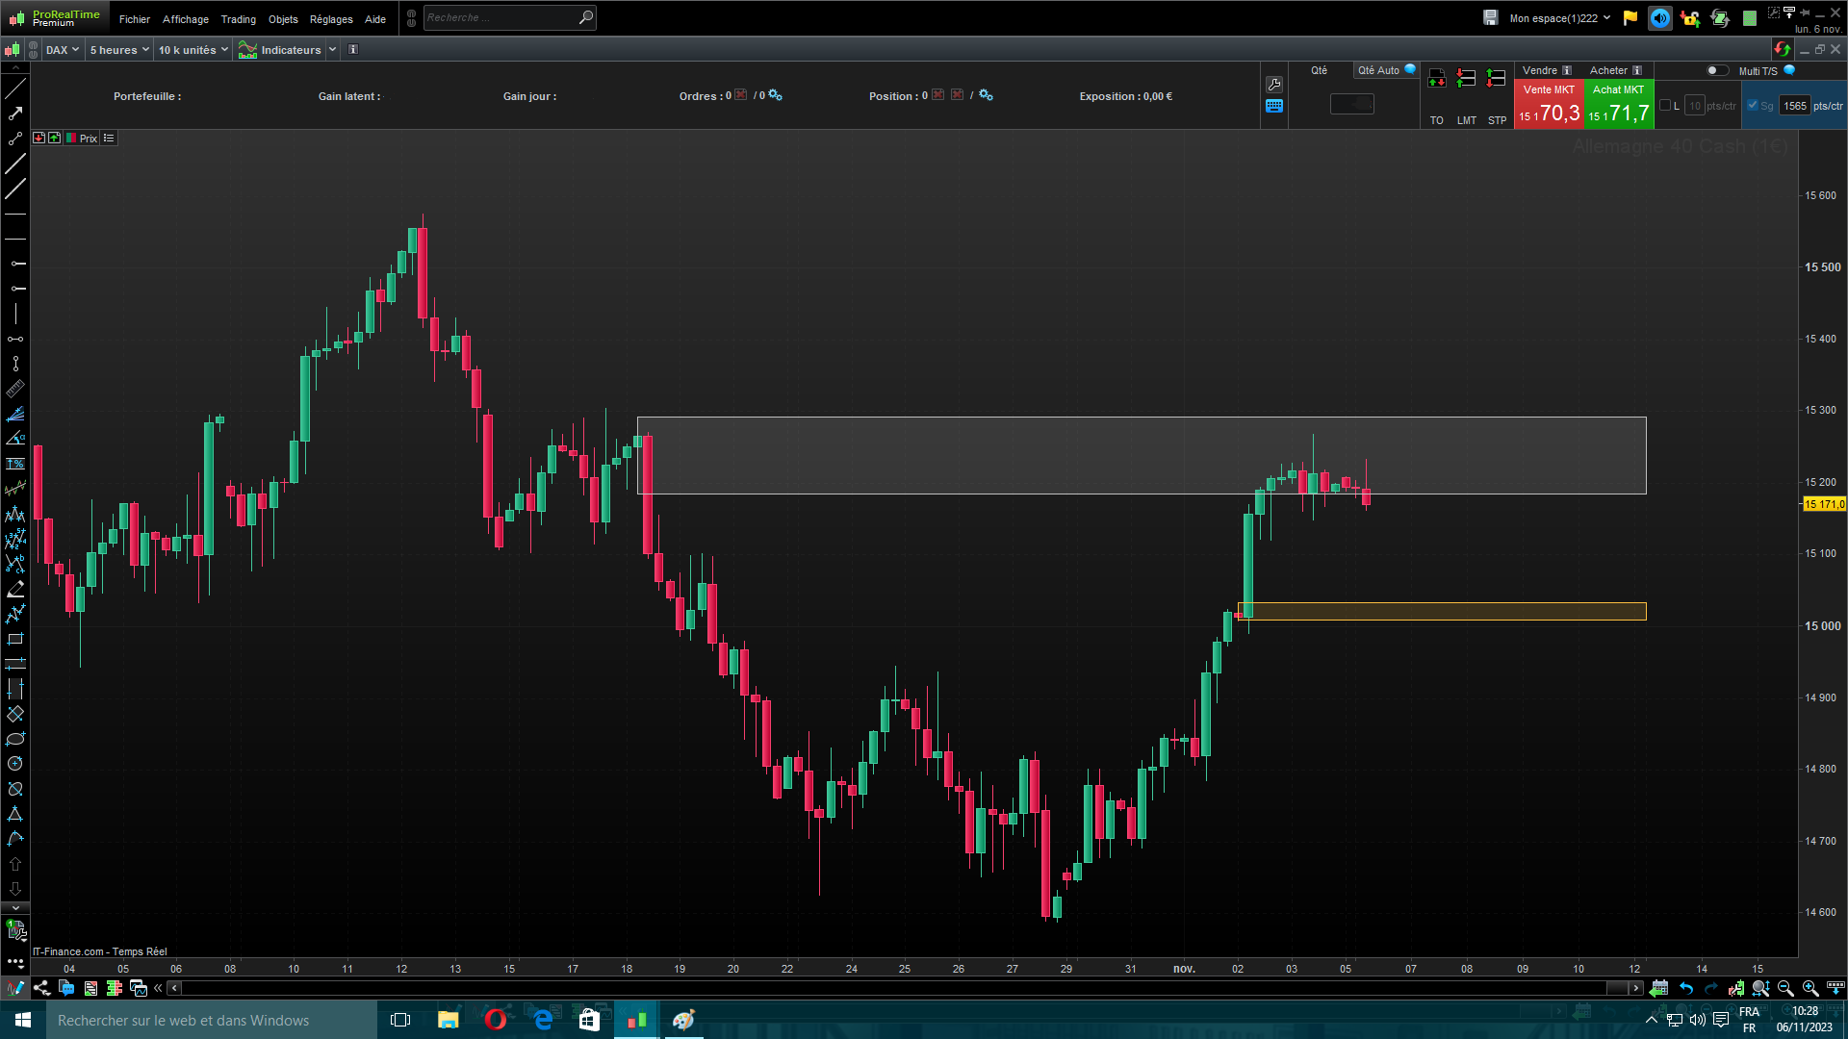Toggle the Multi T/S switch
Image resolution: width=1848 pixels, height=1039 pixels.
click(1716, 71)
